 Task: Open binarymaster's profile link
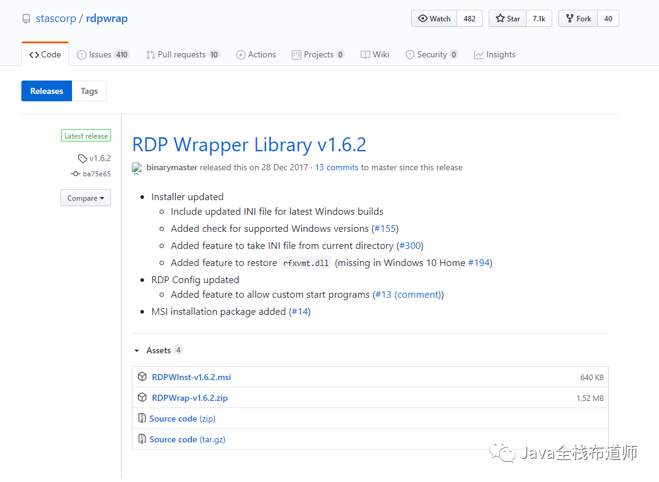pos(172,167)
